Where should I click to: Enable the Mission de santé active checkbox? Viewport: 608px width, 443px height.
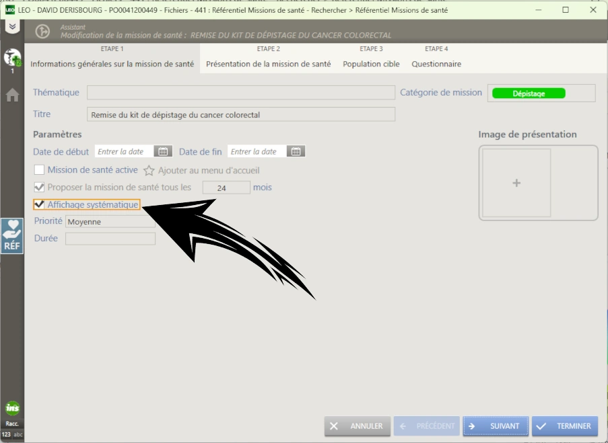point(39,170)
